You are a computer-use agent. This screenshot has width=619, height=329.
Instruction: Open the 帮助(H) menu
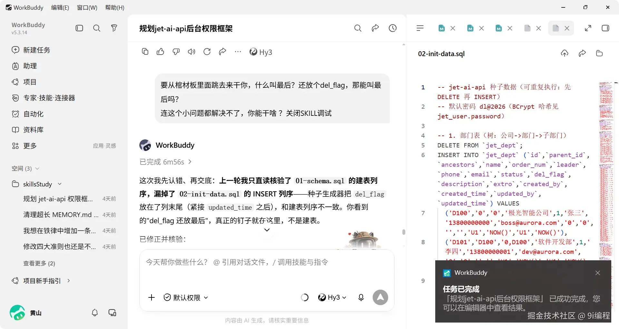pos(115,7)
